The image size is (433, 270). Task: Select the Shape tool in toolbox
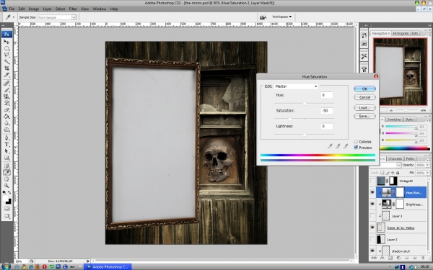[6, 158]
